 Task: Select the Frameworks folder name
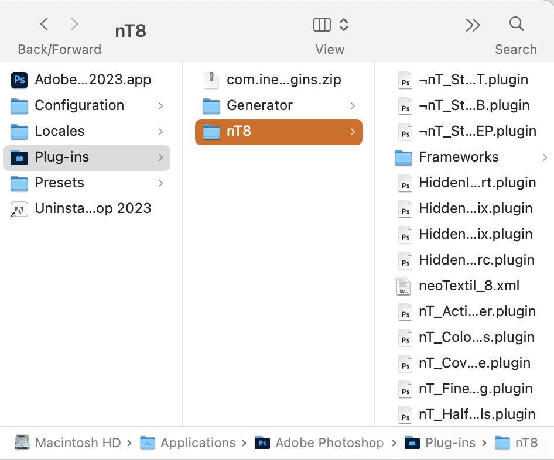(x=459, y=157)
